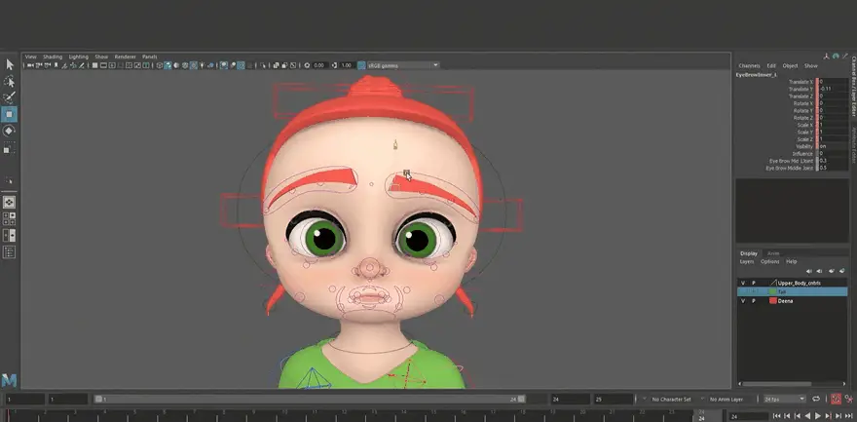
Task: Open the Shading menu in viewport
Action: tap(52, 57)
